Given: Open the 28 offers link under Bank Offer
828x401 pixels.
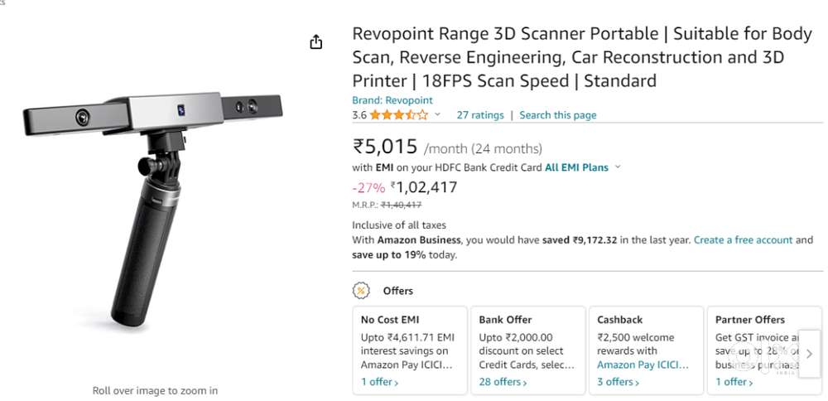Looking at the screenshot, I should (x=501, y=382).
